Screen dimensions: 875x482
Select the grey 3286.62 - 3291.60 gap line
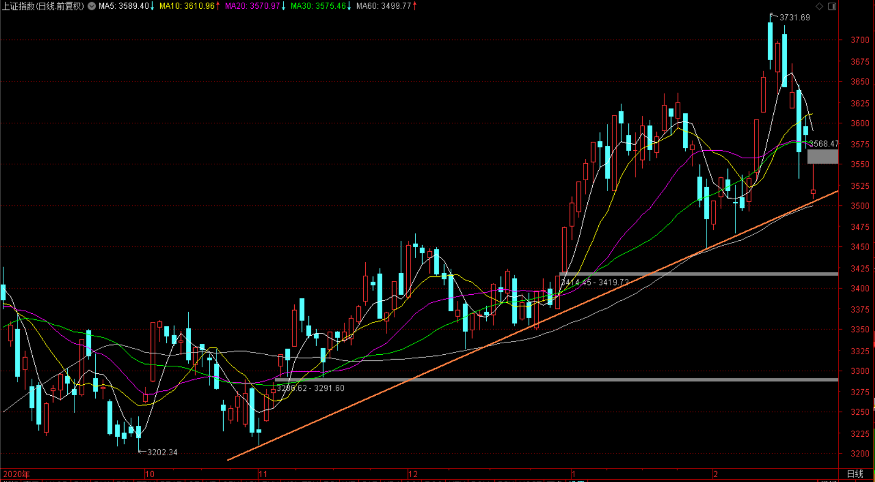pos(557,379)
